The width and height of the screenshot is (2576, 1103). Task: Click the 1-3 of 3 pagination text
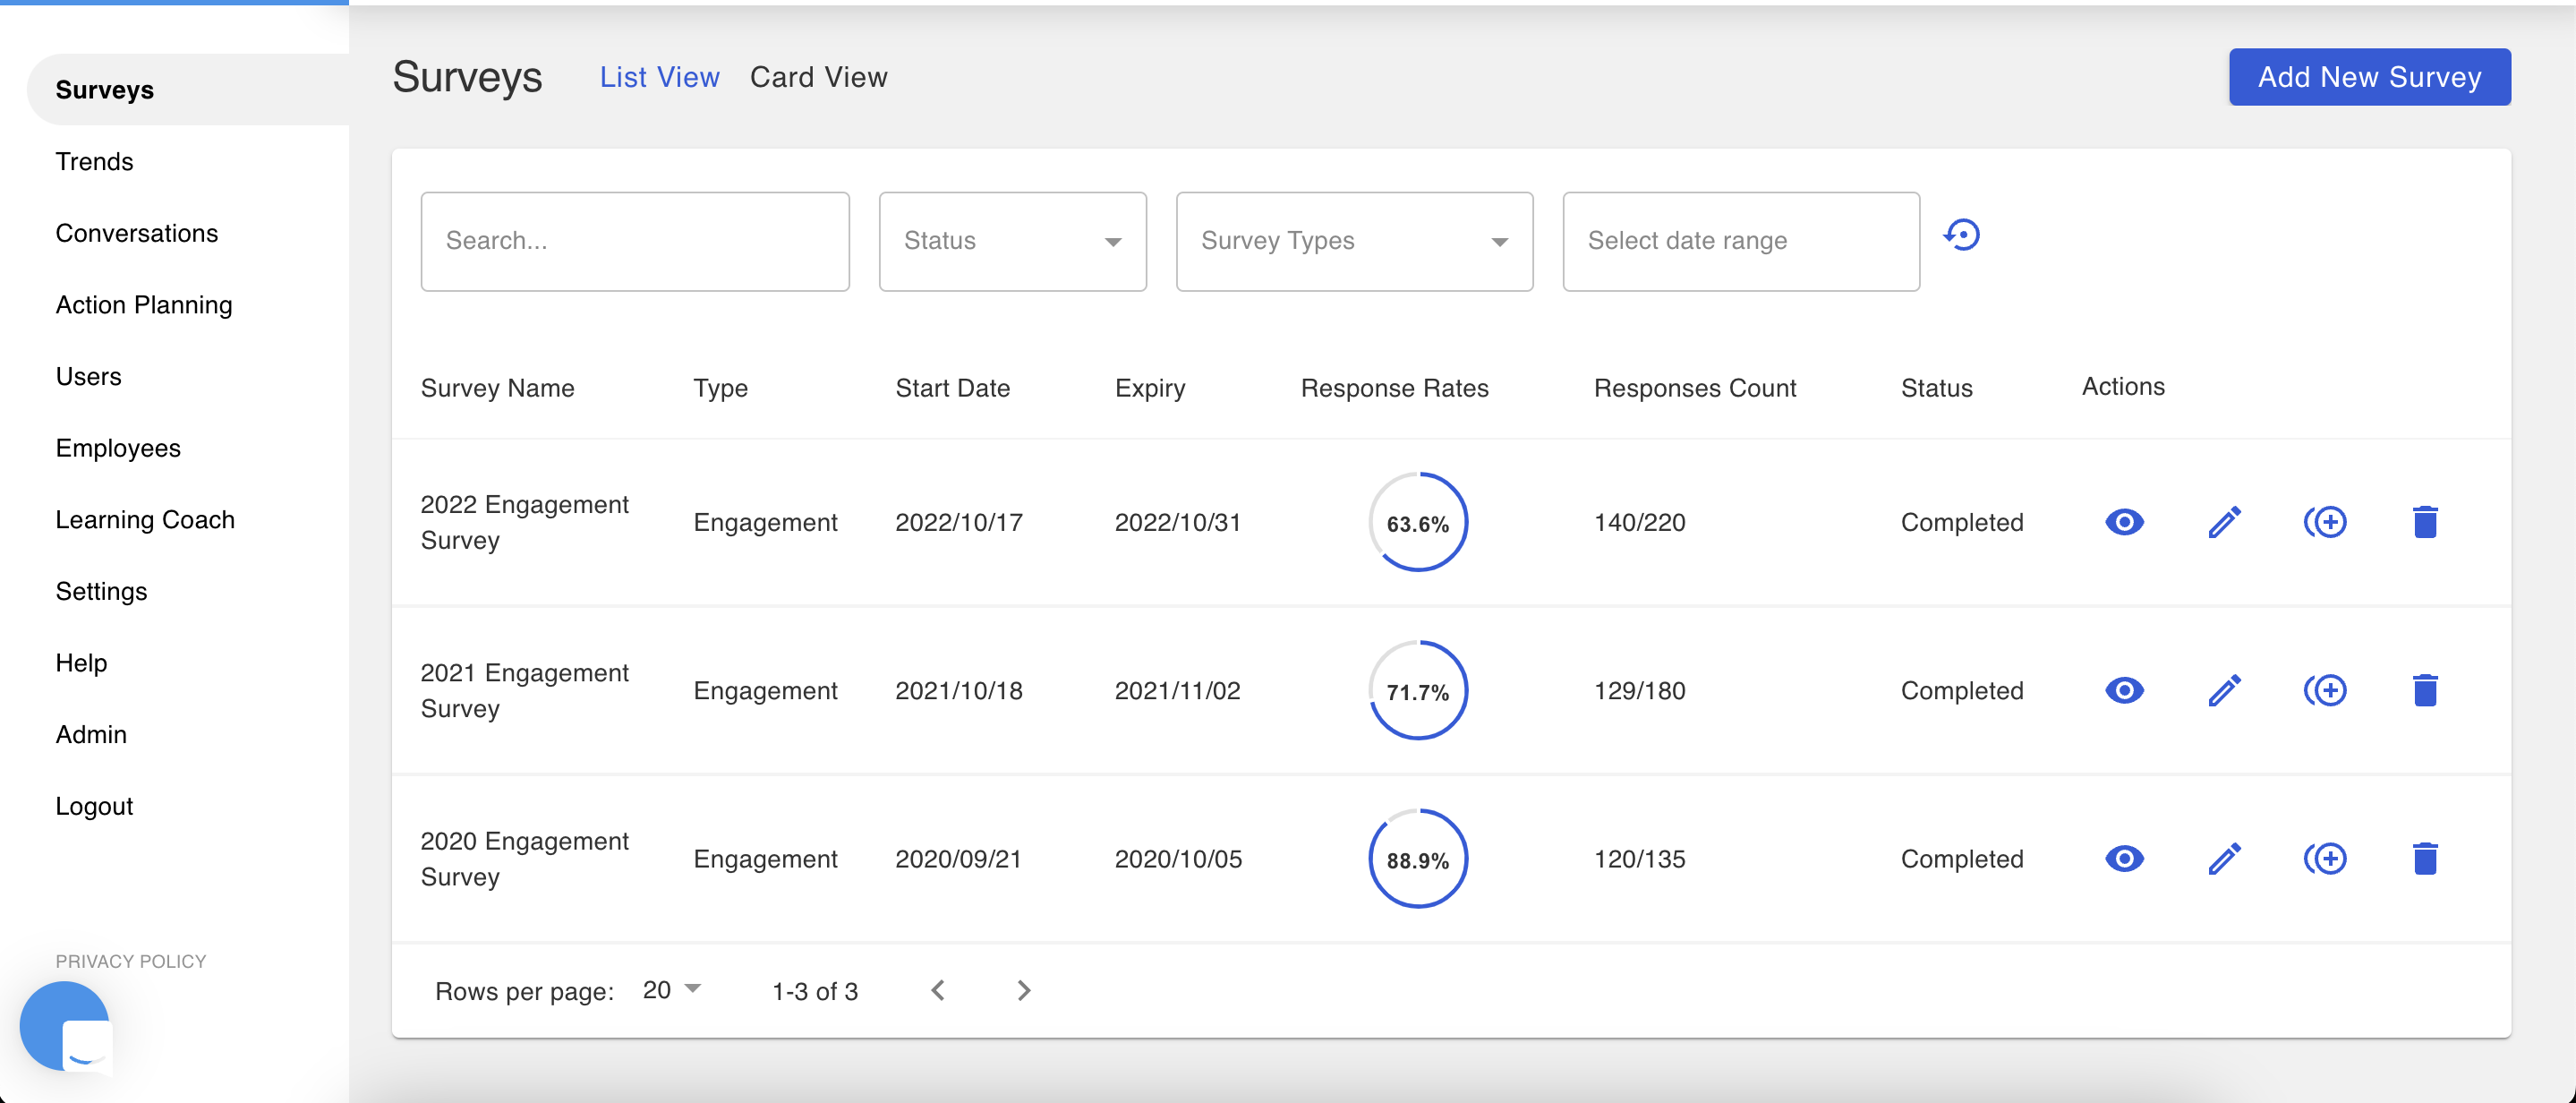coord(814,991)
